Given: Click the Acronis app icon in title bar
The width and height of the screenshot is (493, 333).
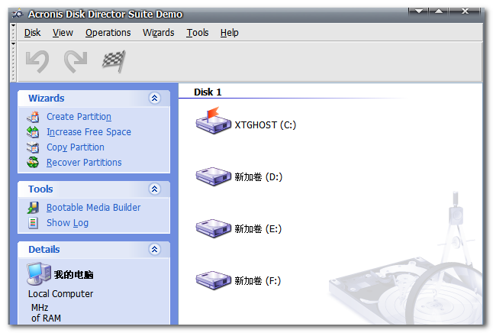Looking at the screenshot, I should pos(18,15).
